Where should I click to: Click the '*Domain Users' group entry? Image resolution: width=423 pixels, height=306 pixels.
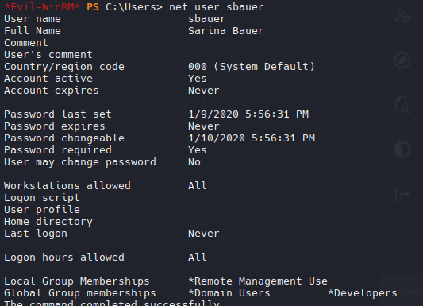click(229, 293)
